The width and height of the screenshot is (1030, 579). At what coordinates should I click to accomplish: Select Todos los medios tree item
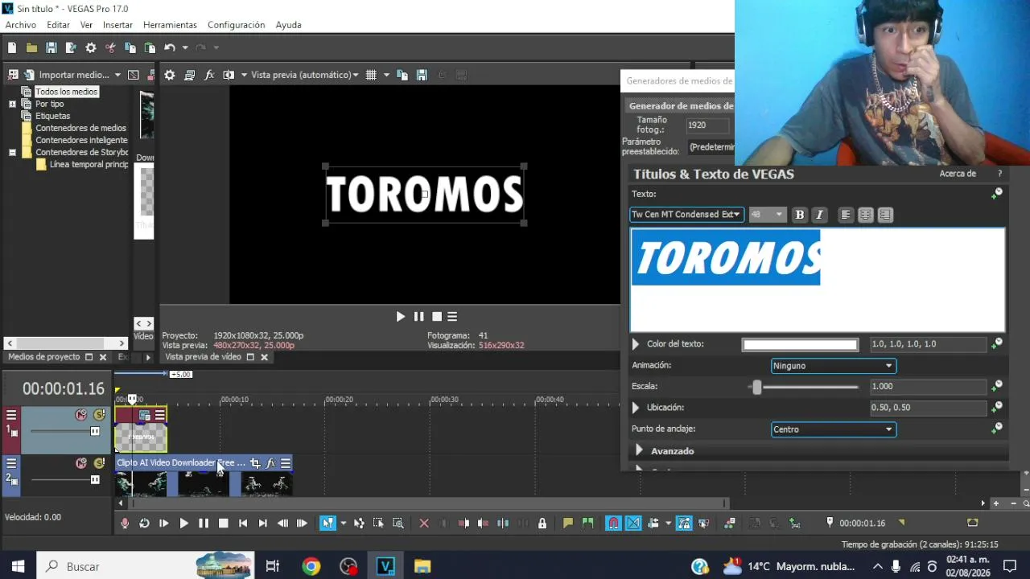pos(66,92)
